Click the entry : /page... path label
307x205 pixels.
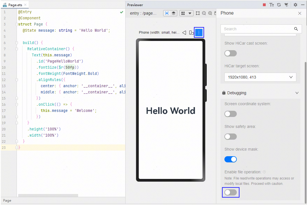pos(143,13)
